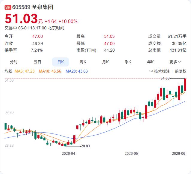The height and width of the screenshot is (174, 191).
Task: Click the 交易中 06-01 13:17:00 status line
Action: coord(34,28)
